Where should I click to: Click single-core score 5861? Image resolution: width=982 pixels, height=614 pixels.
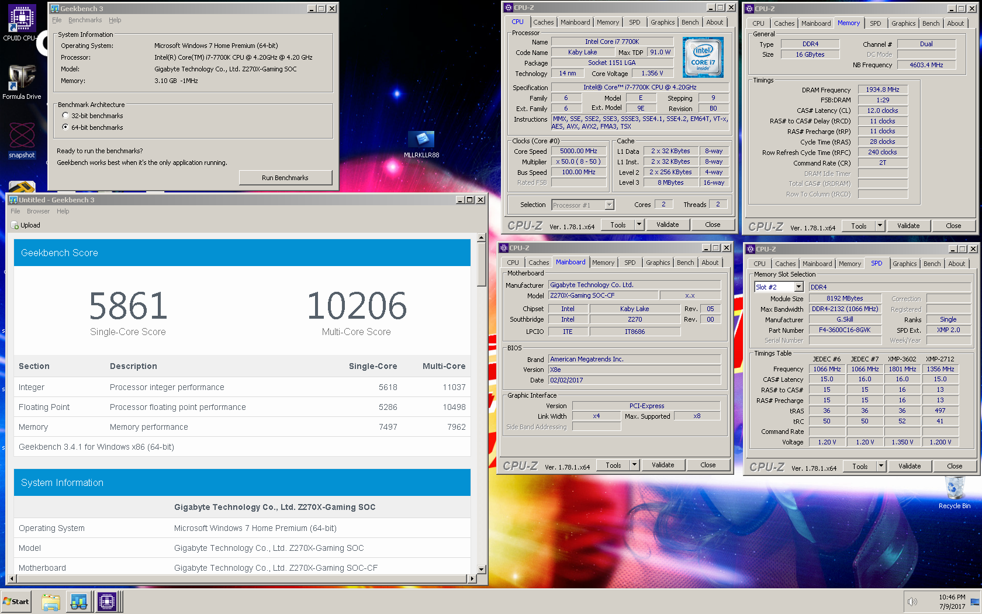click(x=128, y=306)
